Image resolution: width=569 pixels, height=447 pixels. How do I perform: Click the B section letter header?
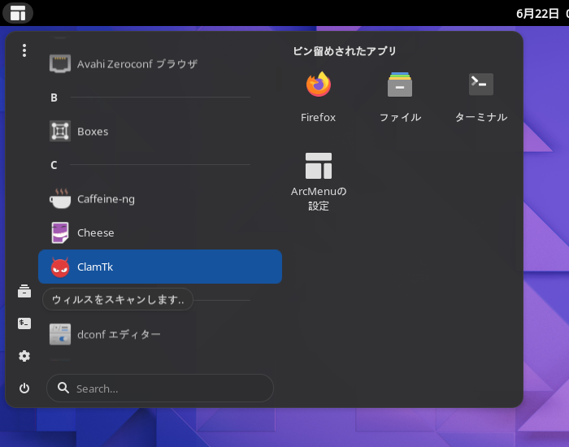(x=54, y=98)
